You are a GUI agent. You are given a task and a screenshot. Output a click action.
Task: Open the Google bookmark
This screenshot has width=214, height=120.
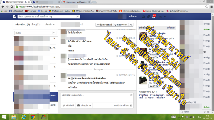43,11
